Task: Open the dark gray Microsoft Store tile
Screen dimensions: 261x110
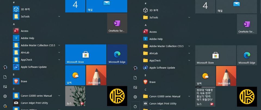Action: [205, 55]
